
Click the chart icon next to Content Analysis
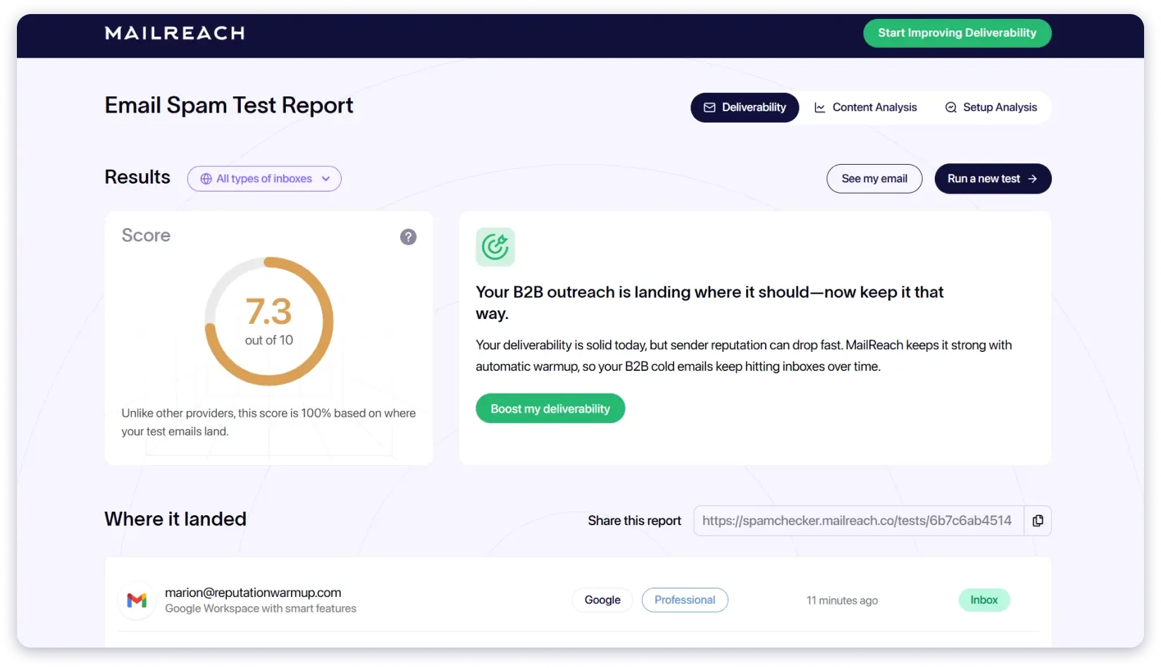pyautogui.click(x=819, y=107)
